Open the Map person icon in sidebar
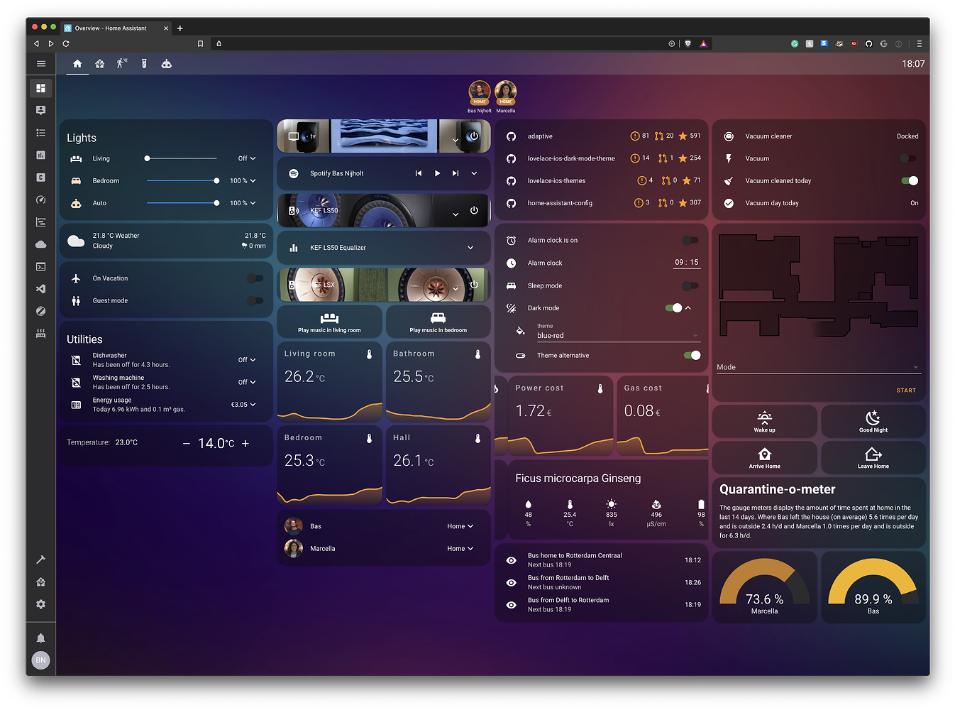 [40, 110]
